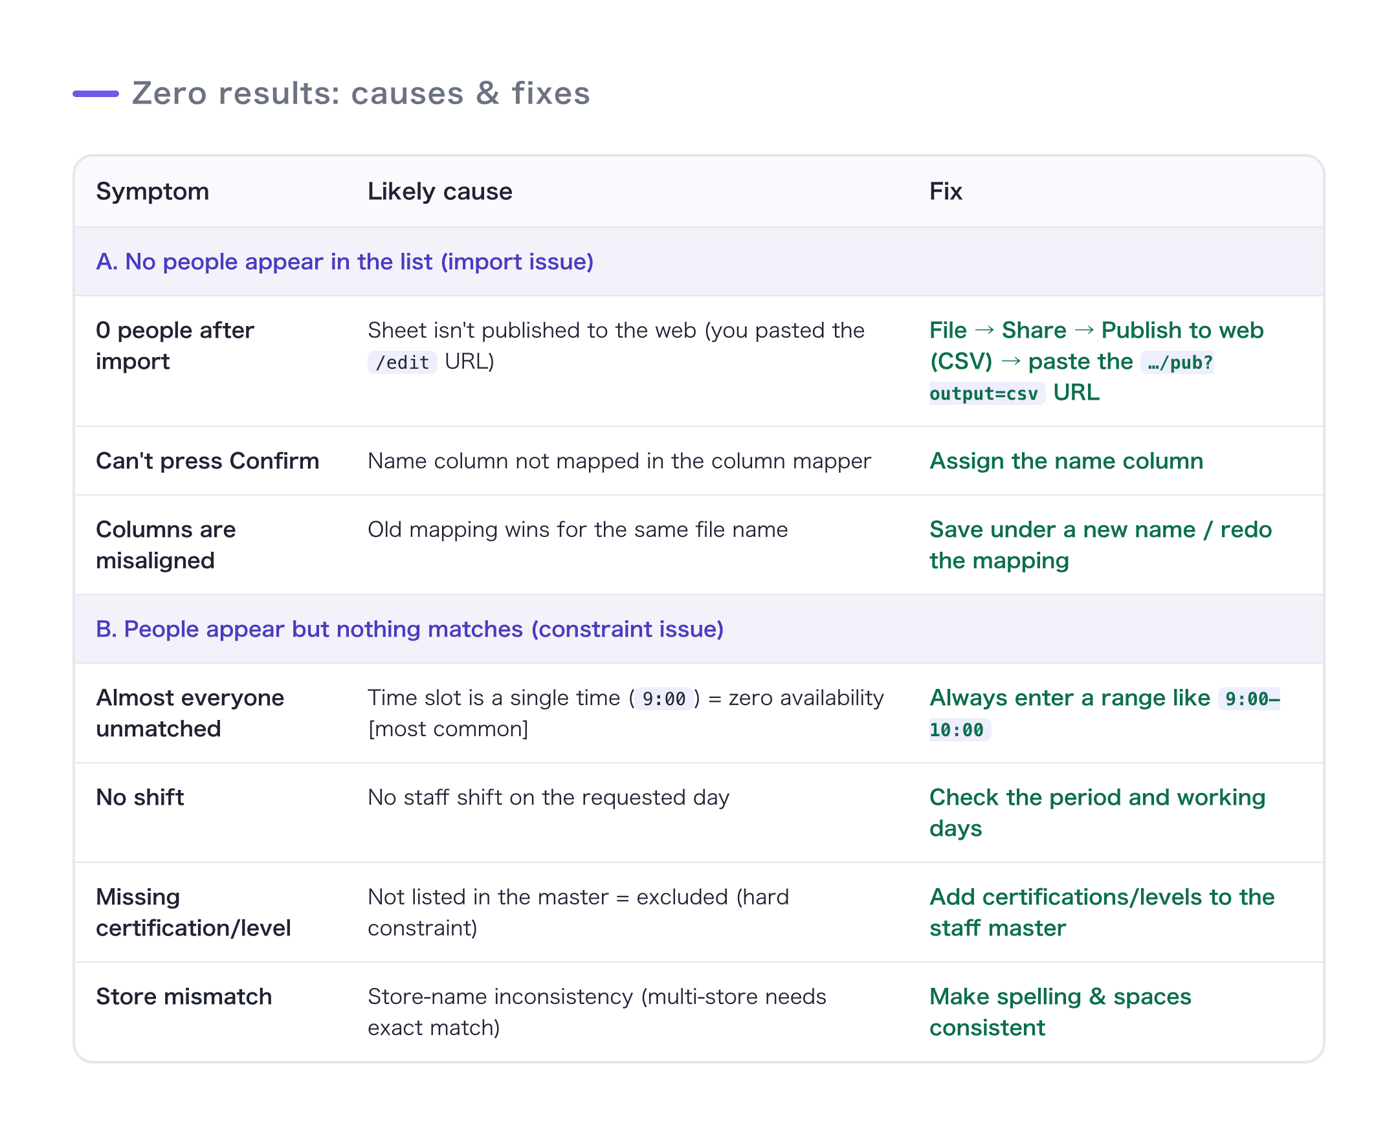
Task: Click the 'Missing certification/level' symptom
Action: [193, 912]
